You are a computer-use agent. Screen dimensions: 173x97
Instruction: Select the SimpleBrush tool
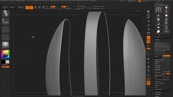pyautogui.click(x=166, y=12)
